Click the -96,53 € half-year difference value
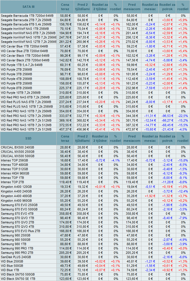 pyautogui.click(x=167, y=116)
